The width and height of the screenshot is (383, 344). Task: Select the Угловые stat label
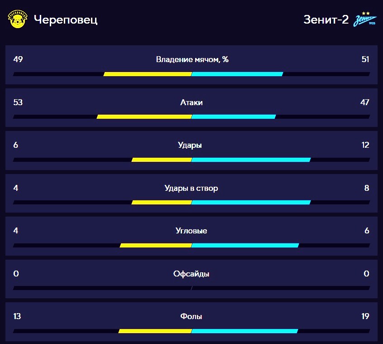191,231
